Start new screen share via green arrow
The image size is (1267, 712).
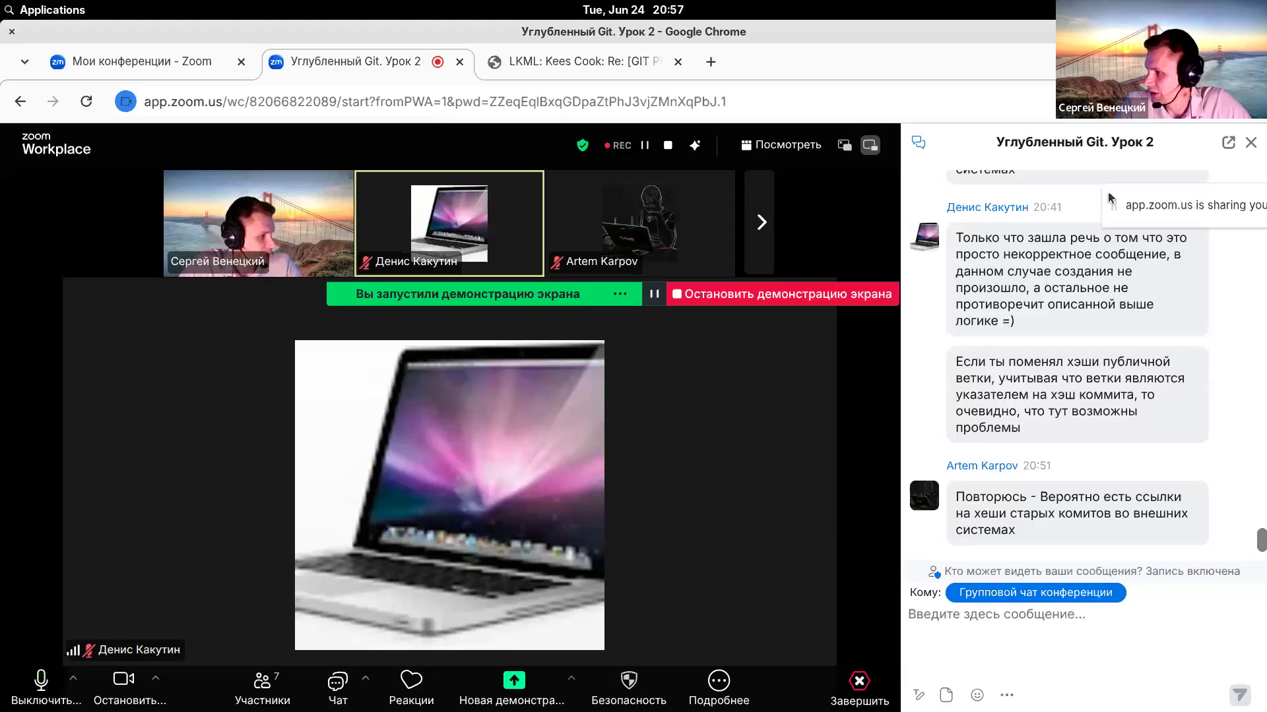pos(514,680)
